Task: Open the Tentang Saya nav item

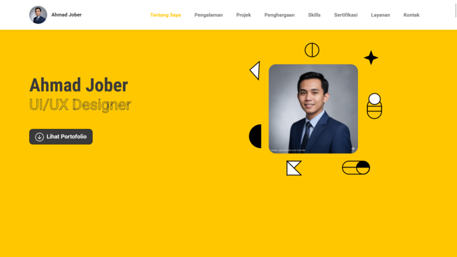Action: [x=165, y=15]
